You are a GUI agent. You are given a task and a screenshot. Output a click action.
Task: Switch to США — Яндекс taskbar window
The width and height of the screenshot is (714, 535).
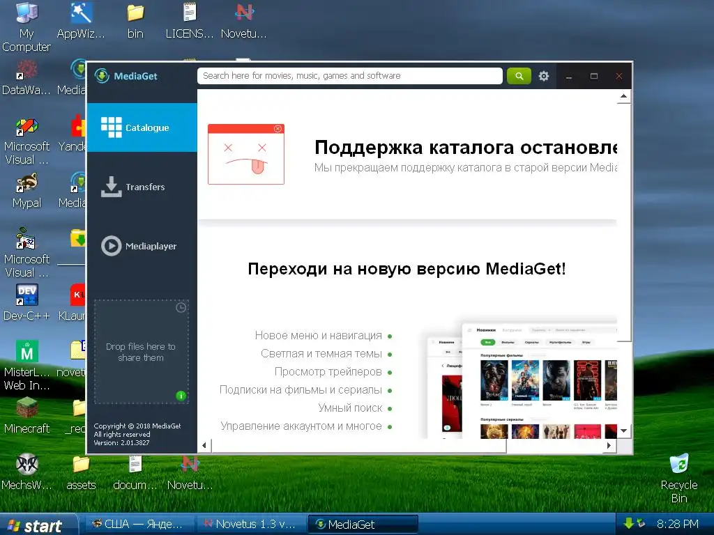138,524
